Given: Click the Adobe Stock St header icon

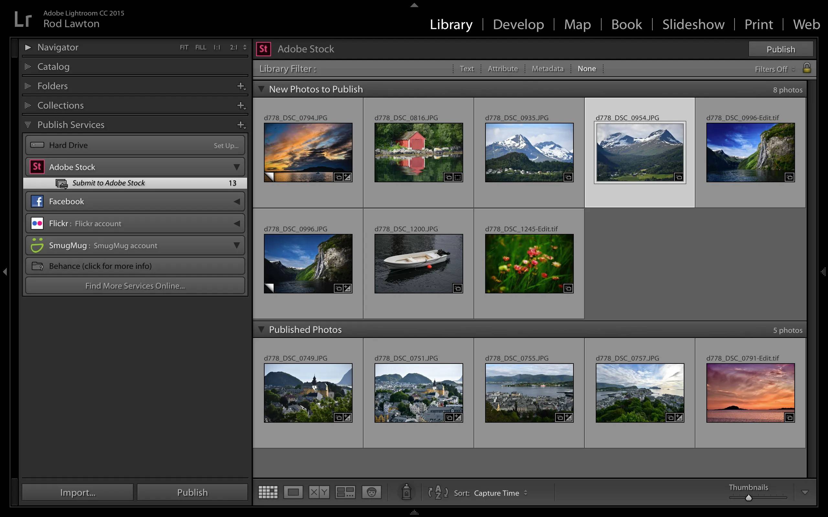Looking at the screenshot, I should click(x=264, y=49).
